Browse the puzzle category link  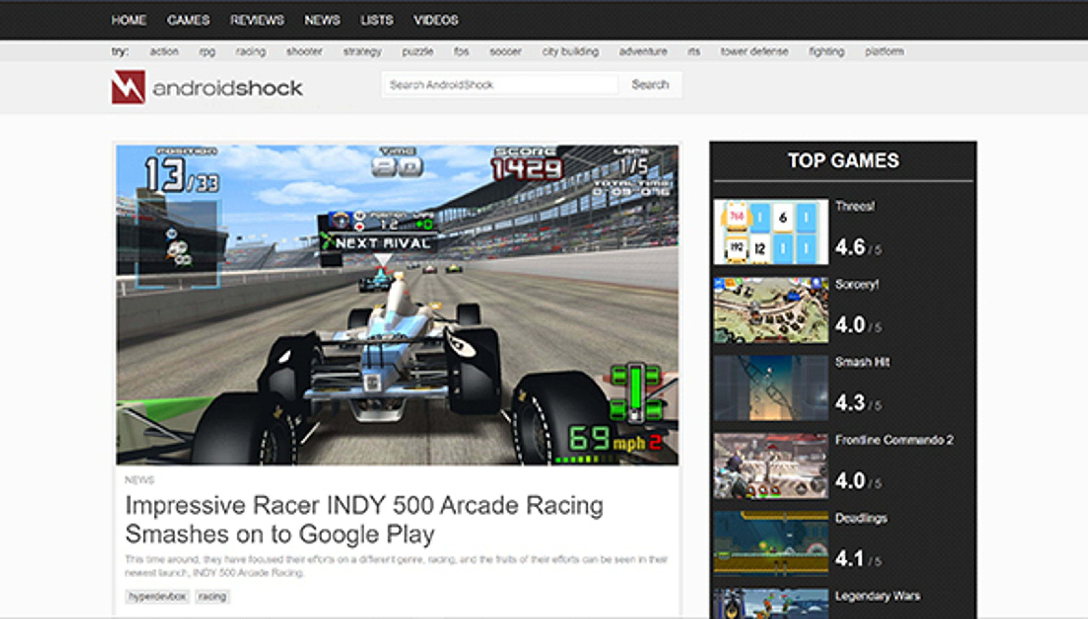click(417, 52)
